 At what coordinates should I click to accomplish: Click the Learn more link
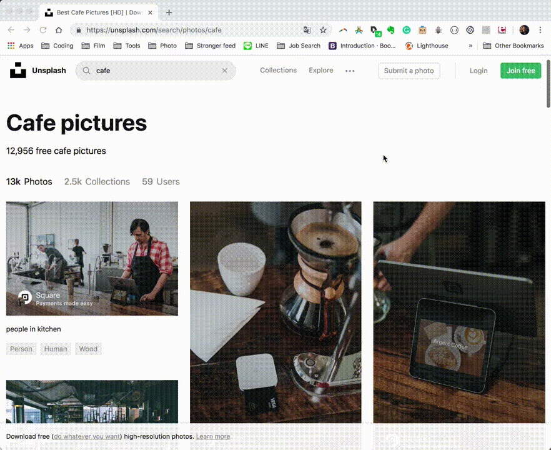tap(213, 436)
